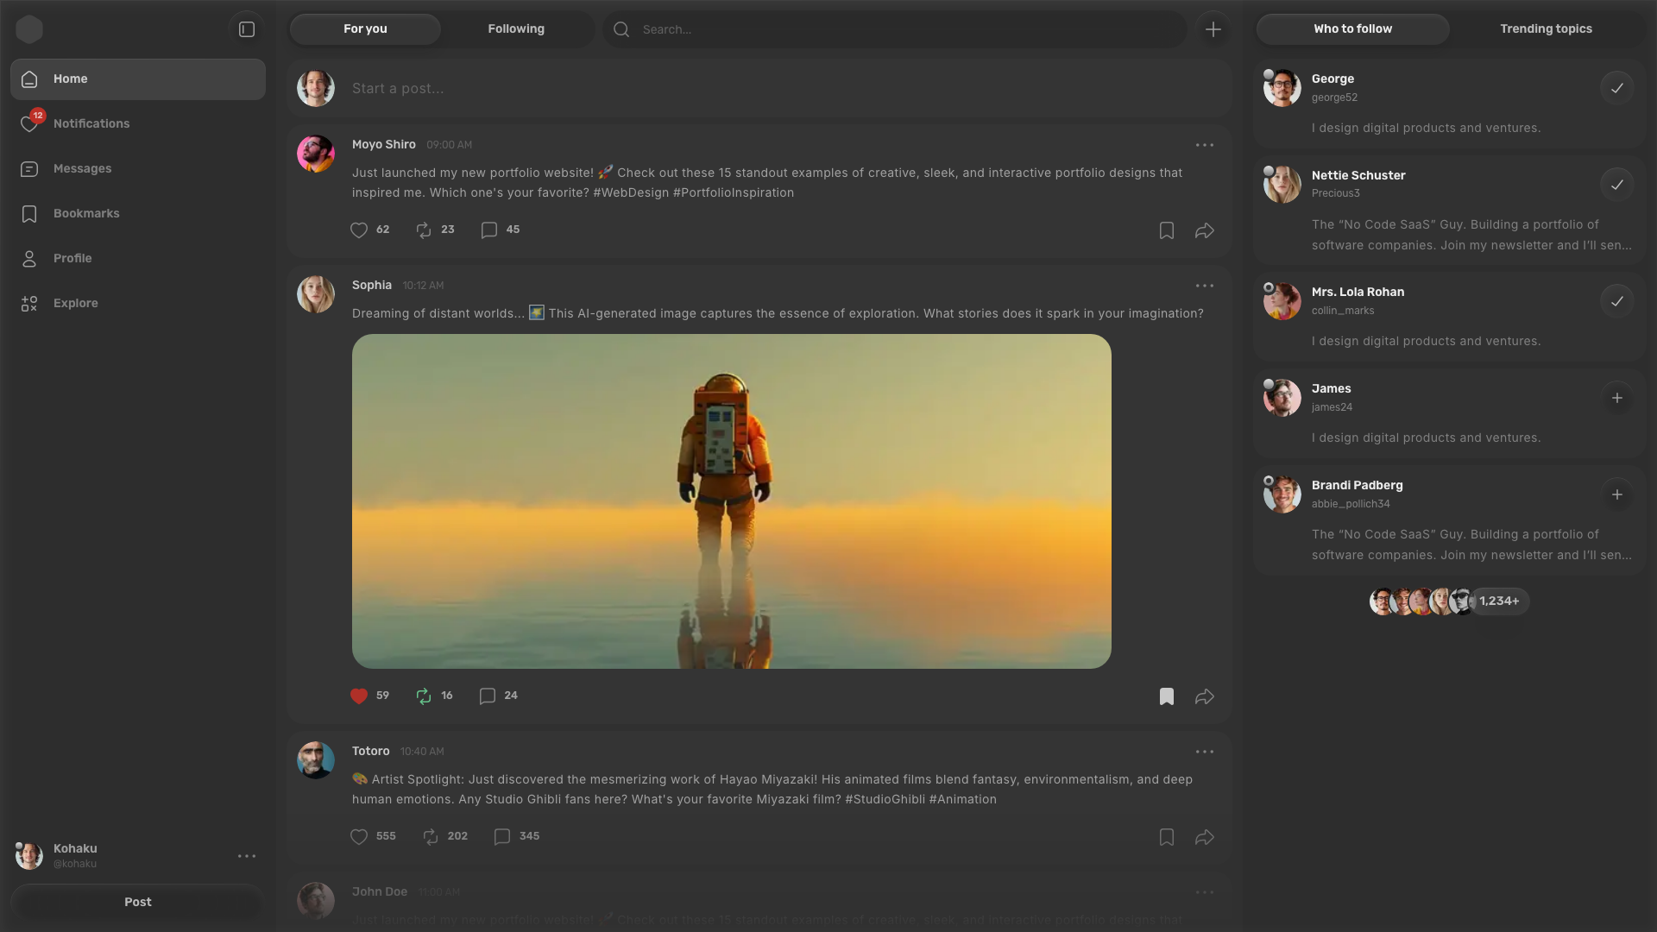Collapse the left sidebar panel icon
This screenshot has height=932, width=1657.
247,29
